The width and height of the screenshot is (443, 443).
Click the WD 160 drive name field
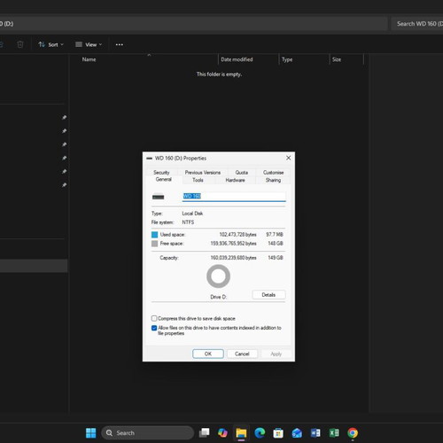point(234,197)
